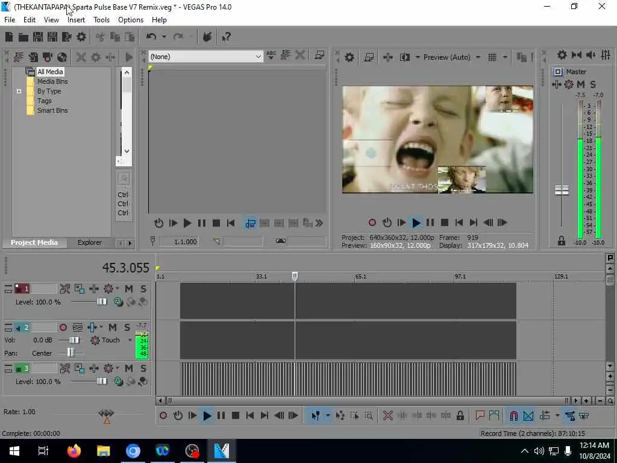This screenshot has width=617, height=463.
Task: Pause playback in video preview
Action: [x=430, y=223]
